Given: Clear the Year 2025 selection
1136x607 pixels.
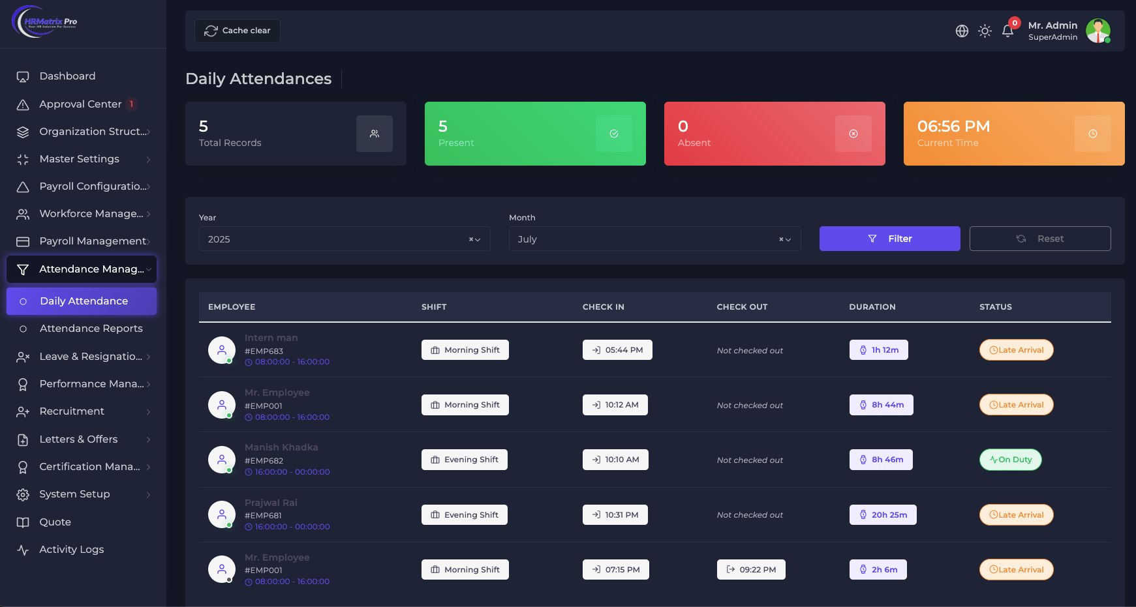Looking at the screenshot, I should [471, 239].
